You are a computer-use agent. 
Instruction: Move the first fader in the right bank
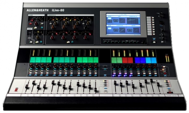115,83
